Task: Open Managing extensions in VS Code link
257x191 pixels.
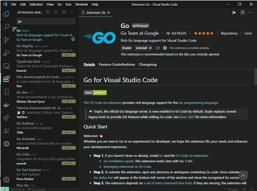Action: (x=127, y=167)
